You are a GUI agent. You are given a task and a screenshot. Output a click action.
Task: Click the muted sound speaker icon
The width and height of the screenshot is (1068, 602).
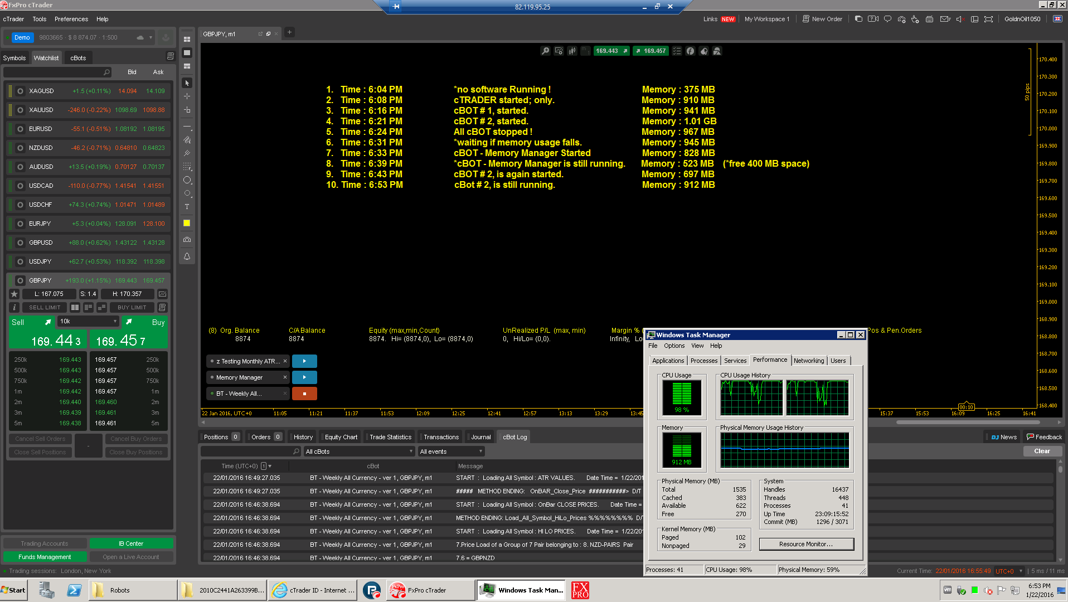pos(960,19)
